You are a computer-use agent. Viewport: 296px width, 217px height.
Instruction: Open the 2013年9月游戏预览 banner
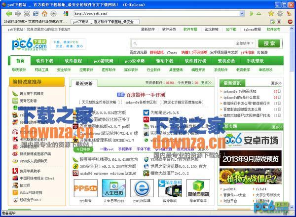pos(250,158)
